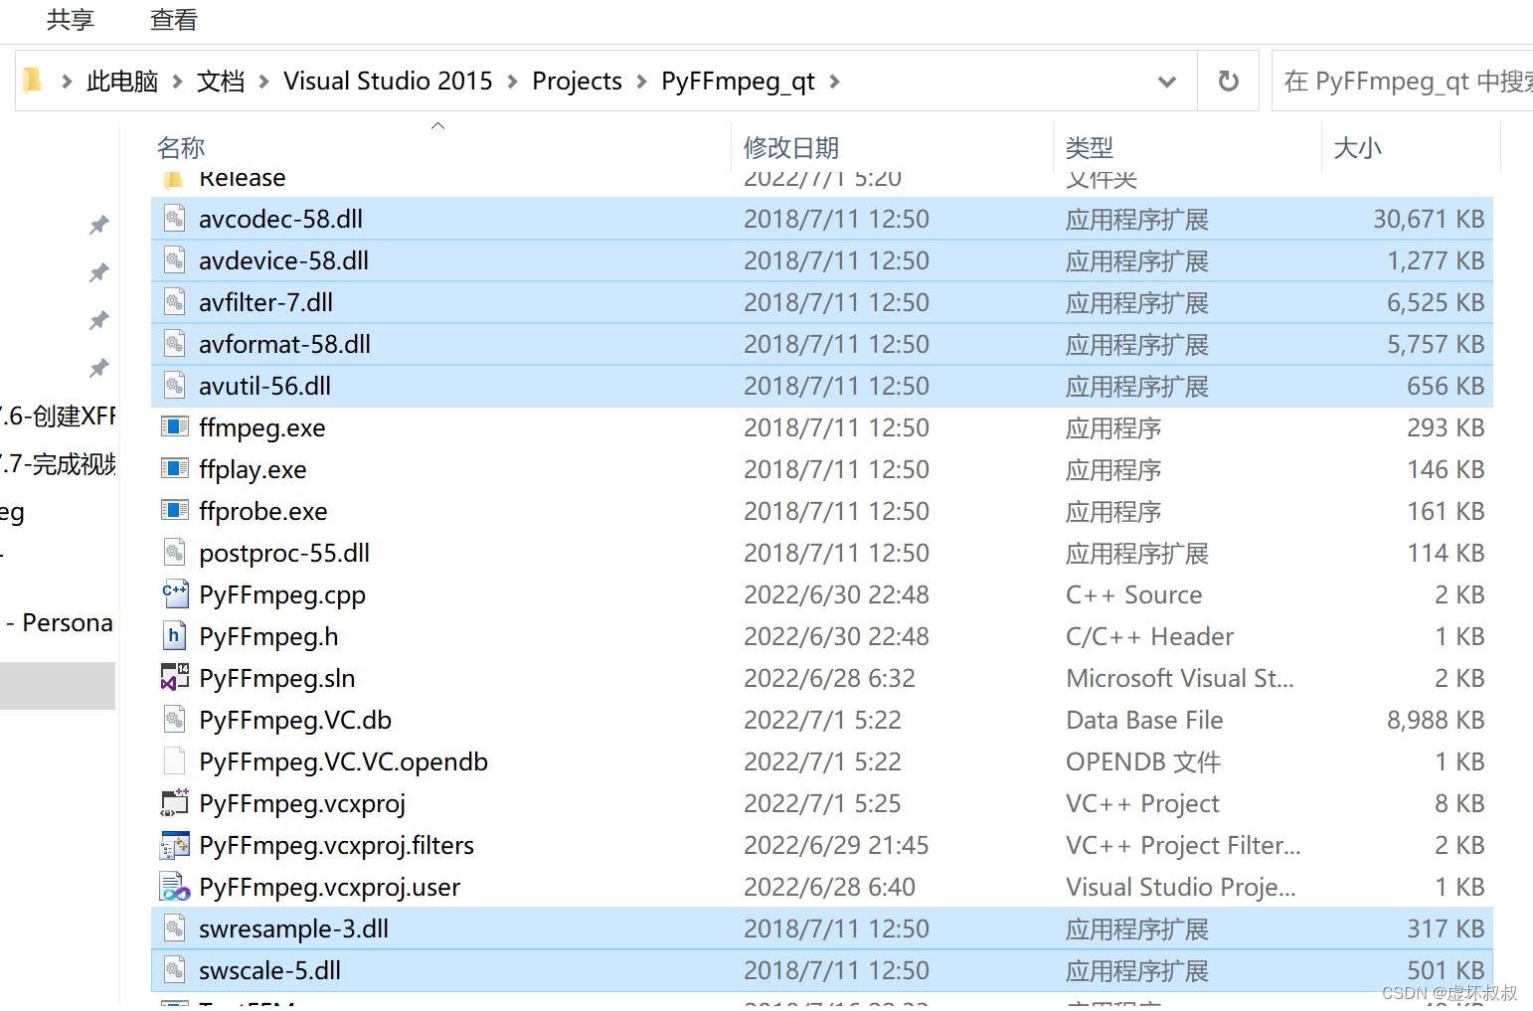The height and width of the screenshot is (1011, 1533).
Task: Click the swresample-3.dll file icon
Action: (175, 928)
